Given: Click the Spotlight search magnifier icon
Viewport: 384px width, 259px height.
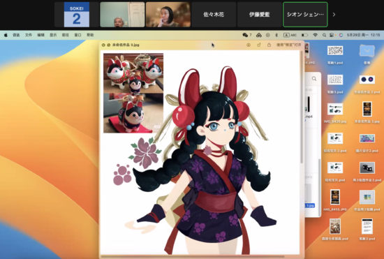Looking at the screenshot, I should pos(324,35).
